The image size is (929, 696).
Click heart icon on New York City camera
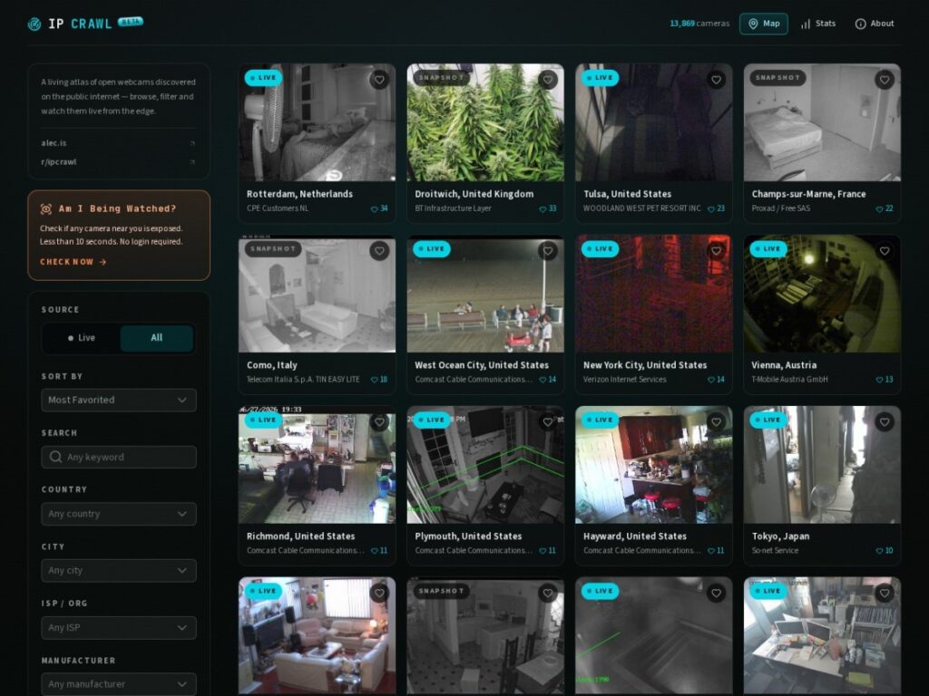pos(716,251)
